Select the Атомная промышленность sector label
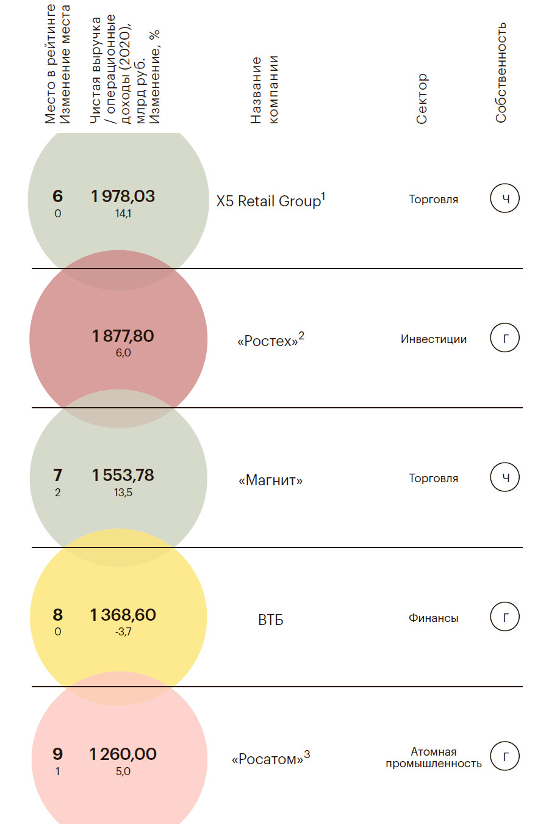The height and width of the screenshot is (824, 549). click(x=433, y=757)
